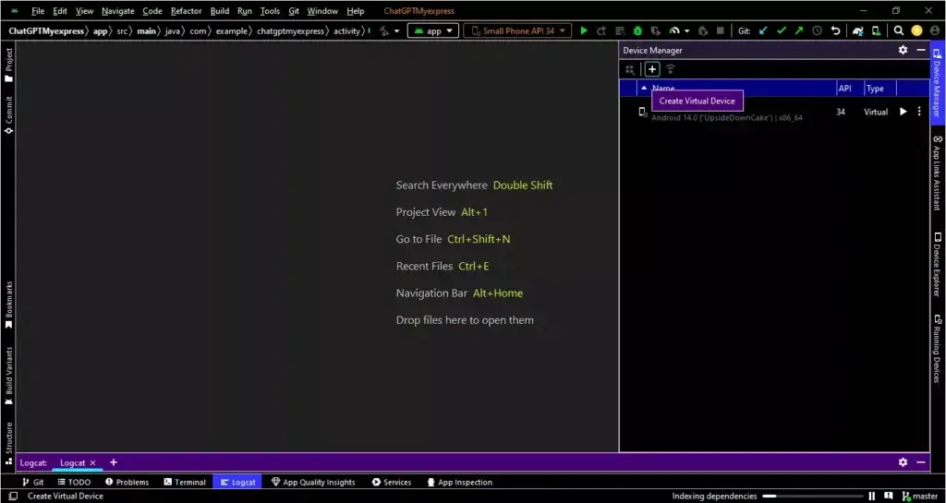
Task: Hide the Device Manager panel with its minus icon
Action: (x=921, y=50)
